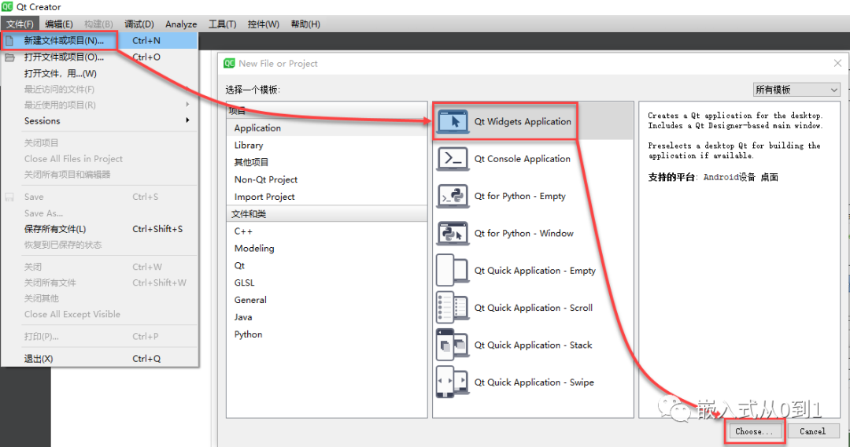The width and height of the screenshot is (850, 447).
Task: Select Qt file category
Action: (327, 265)
